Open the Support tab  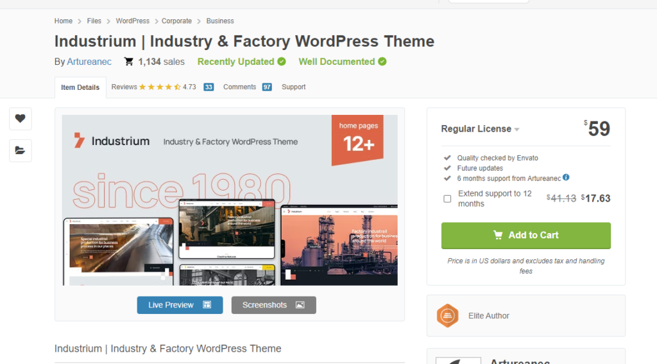pyautogui.click(x=293, y=87)
